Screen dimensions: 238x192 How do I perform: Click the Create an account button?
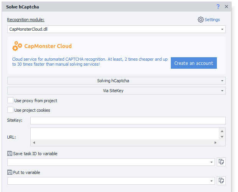point(193,63)
